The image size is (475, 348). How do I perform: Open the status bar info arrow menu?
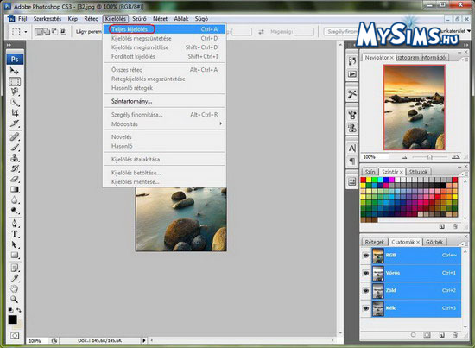[144, 340]
